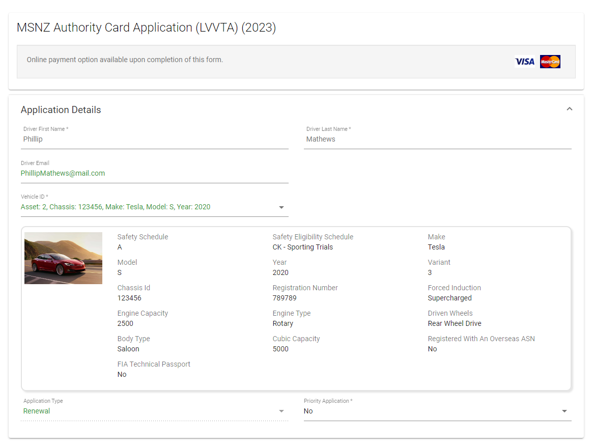
Task: Open the Vehicle ID dropdown arrow
Action: point(281,207)
